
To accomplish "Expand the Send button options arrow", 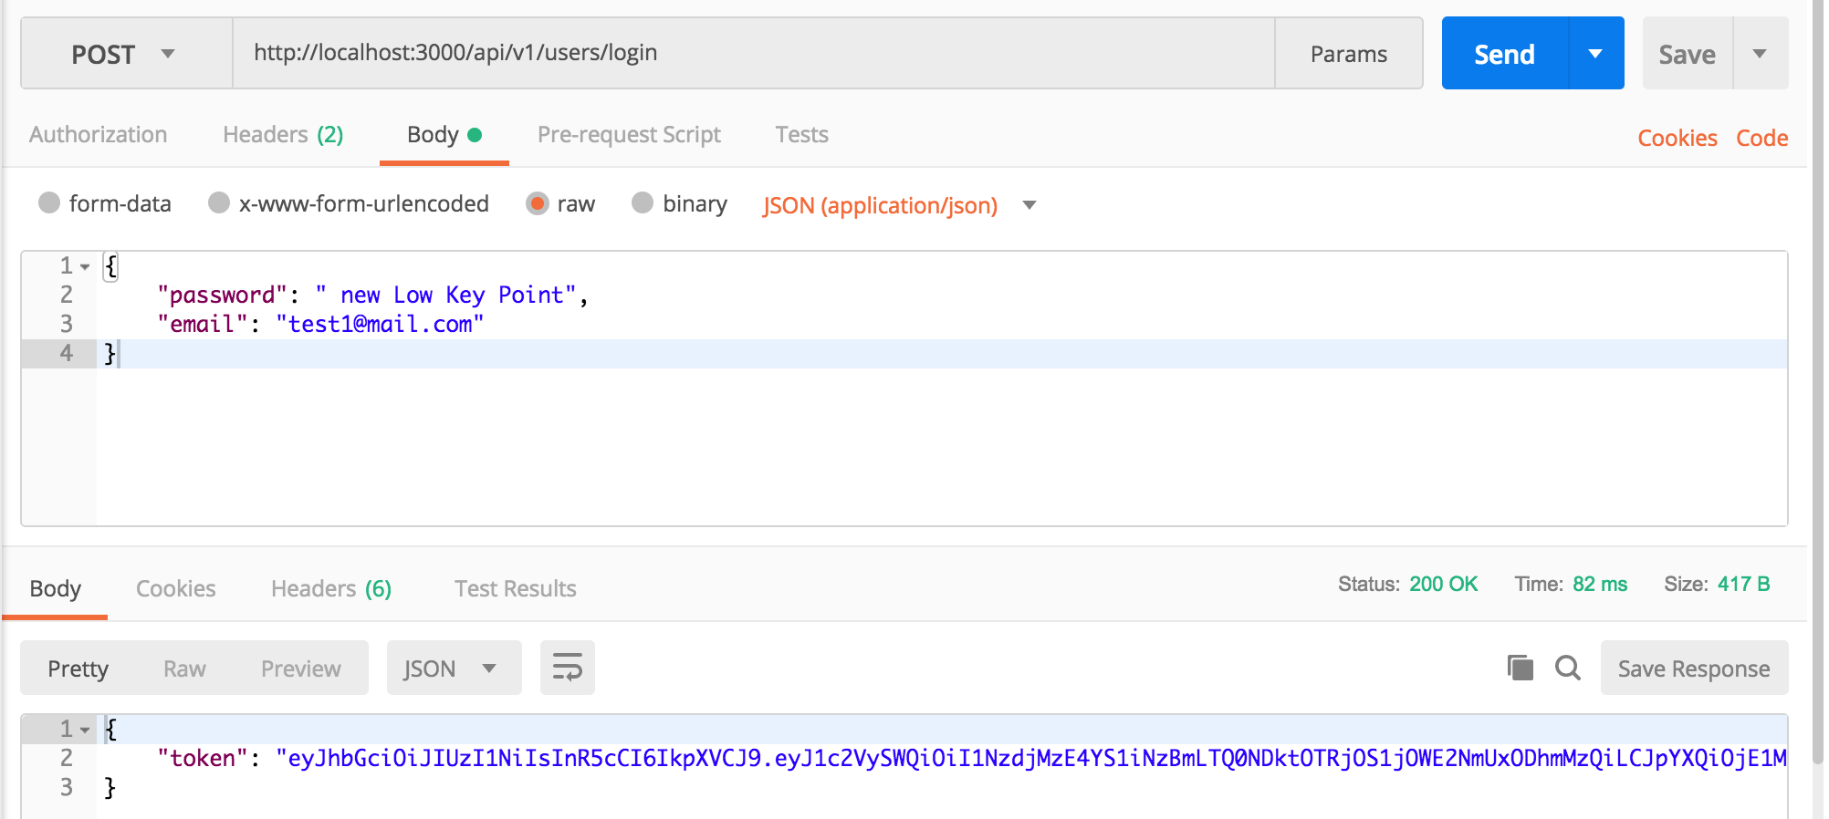I will click(1595, 54).
